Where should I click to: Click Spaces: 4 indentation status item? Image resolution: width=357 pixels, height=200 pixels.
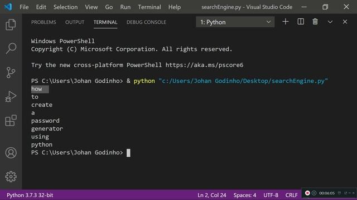244,195
